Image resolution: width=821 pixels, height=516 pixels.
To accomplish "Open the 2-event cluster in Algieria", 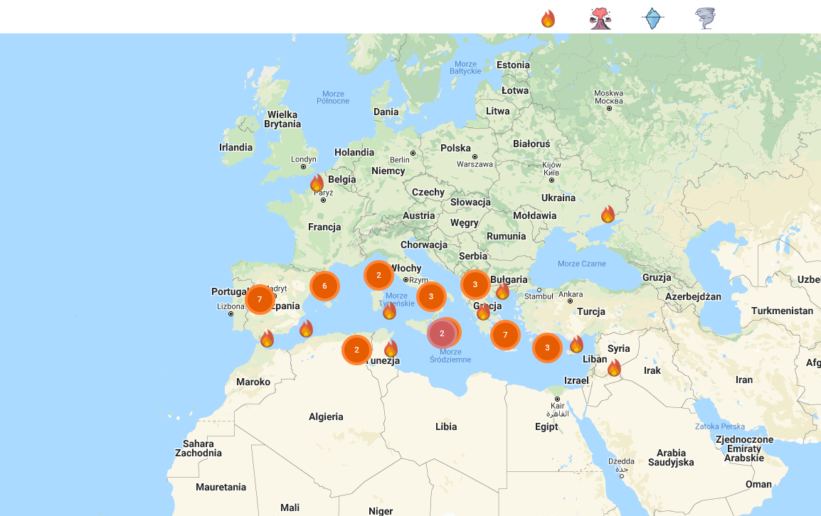I will 356,350.
